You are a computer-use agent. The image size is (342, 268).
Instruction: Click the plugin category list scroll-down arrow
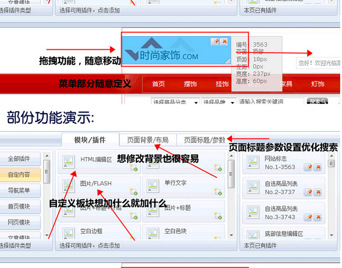click(x=47, y=235)
